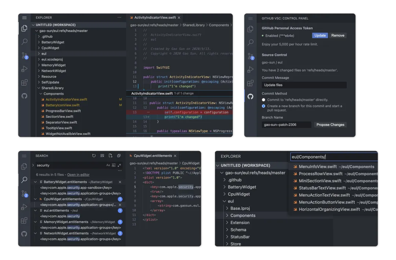Expand the eul.xcodeproj folder

click(x=39, y=59)
